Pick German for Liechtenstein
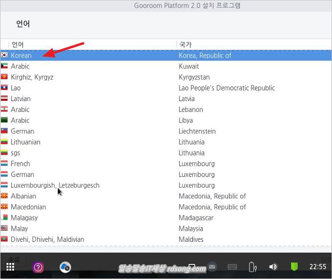The width and height of the screenshot is (332, 279). tap(22, 131)
